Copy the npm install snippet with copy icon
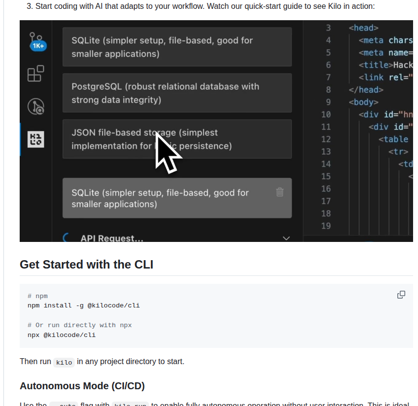 pos(401,294)
